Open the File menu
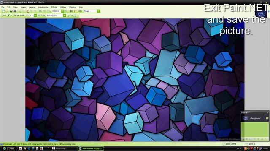270x151 pixels. tap(3, 7)
